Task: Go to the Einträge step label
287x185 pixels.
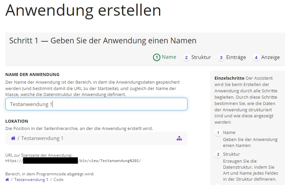Action: coord(236,57)
